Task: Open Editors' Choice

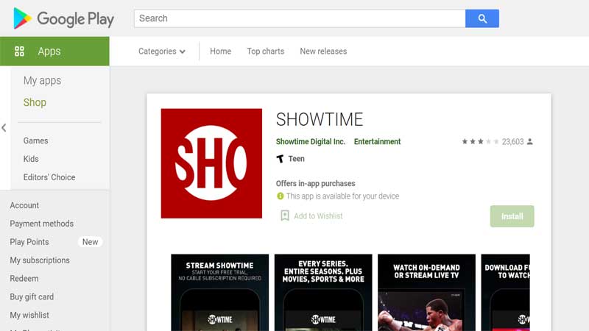Action: [x=49, y=177]
